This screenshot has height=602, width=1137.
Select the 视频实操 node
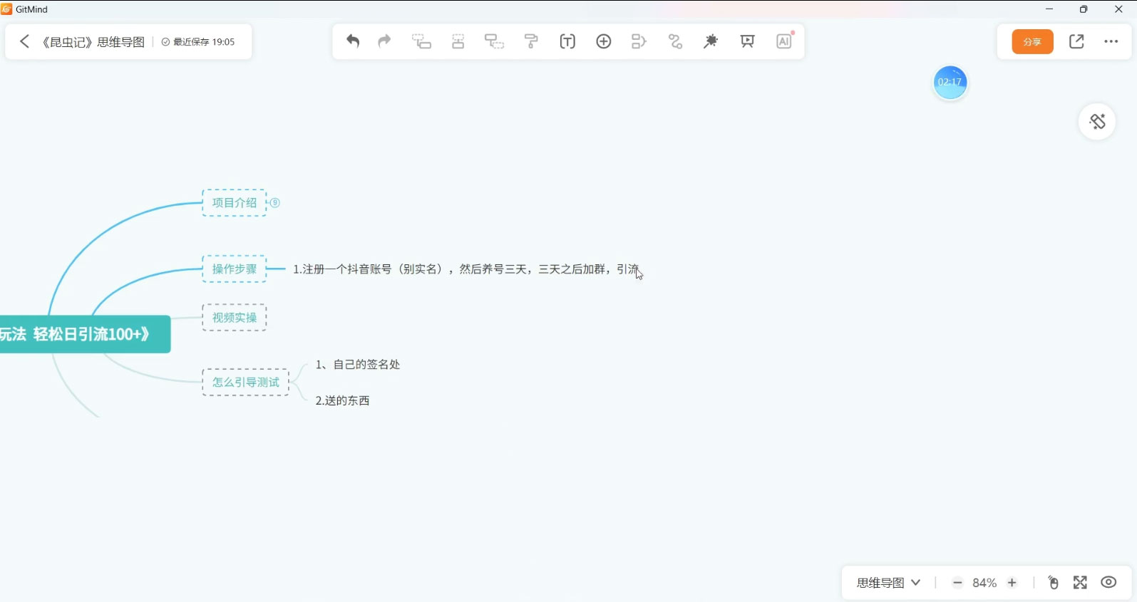235,318
